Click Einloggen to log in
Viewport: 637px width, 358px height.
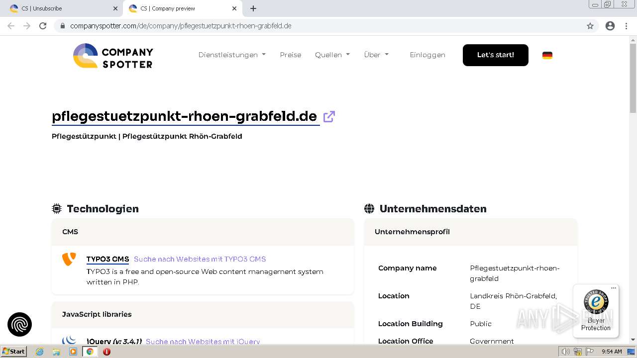click(x=427, y=55)
